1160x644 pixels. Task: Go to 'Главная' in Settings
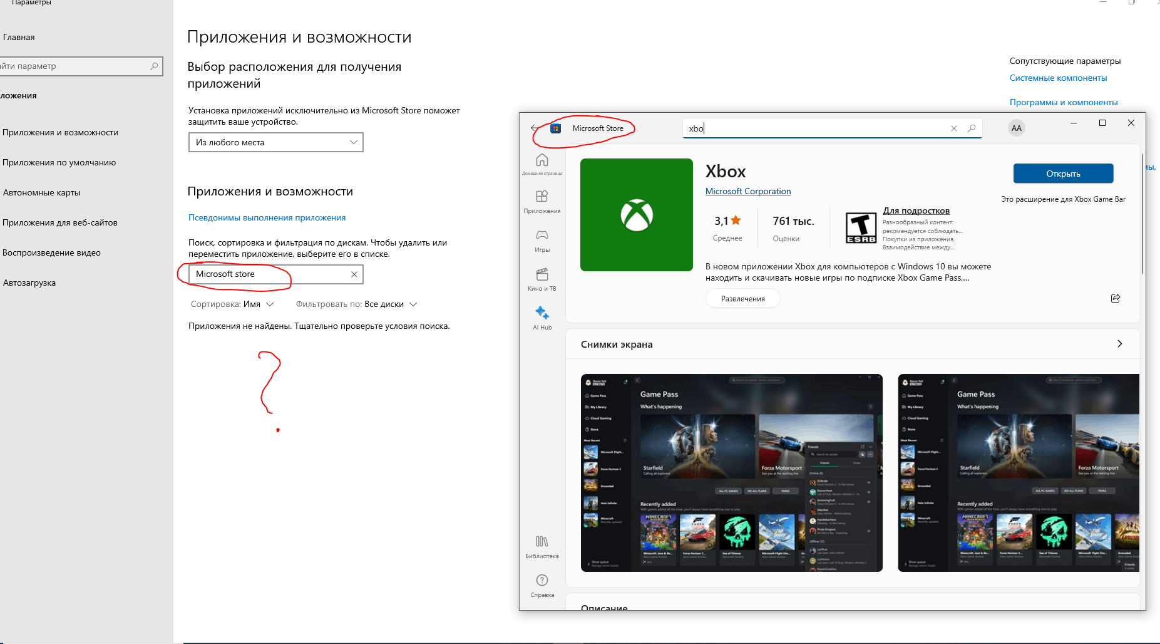(19, 37)
